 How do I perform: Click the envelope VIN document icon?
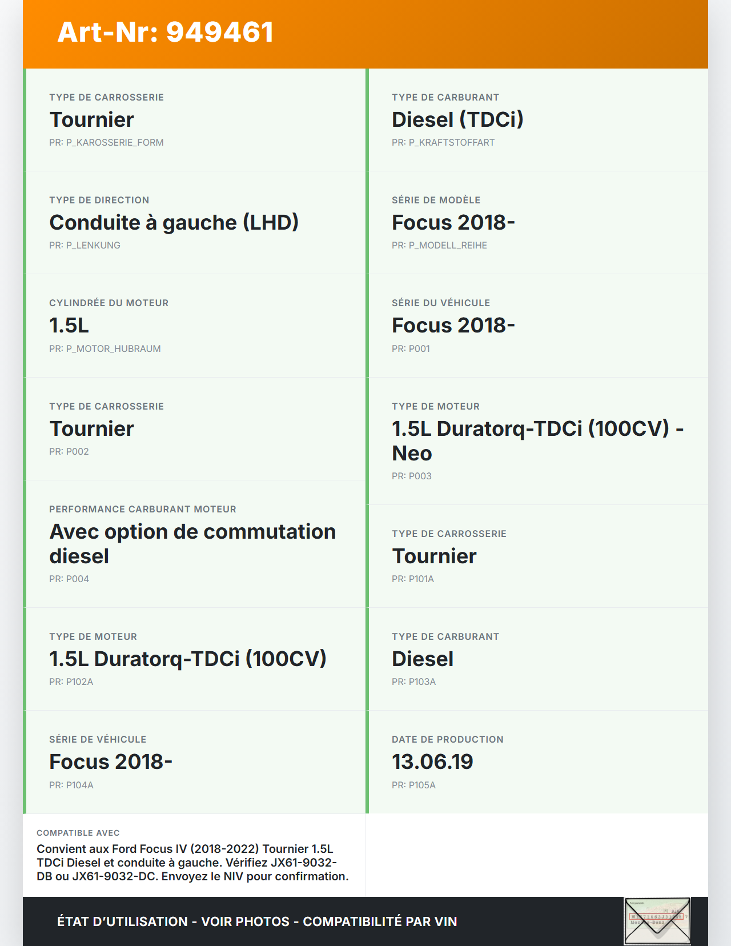[x=657, y=921]
